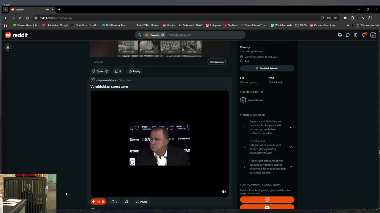
Task: Click the address bar URL
Action: [x=56, y=18]
